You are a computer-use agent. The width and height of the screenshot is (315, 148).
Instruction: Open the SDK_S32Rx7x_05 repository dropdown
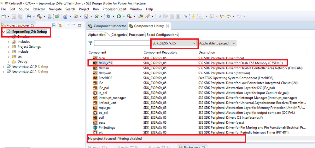coord(174,43)
